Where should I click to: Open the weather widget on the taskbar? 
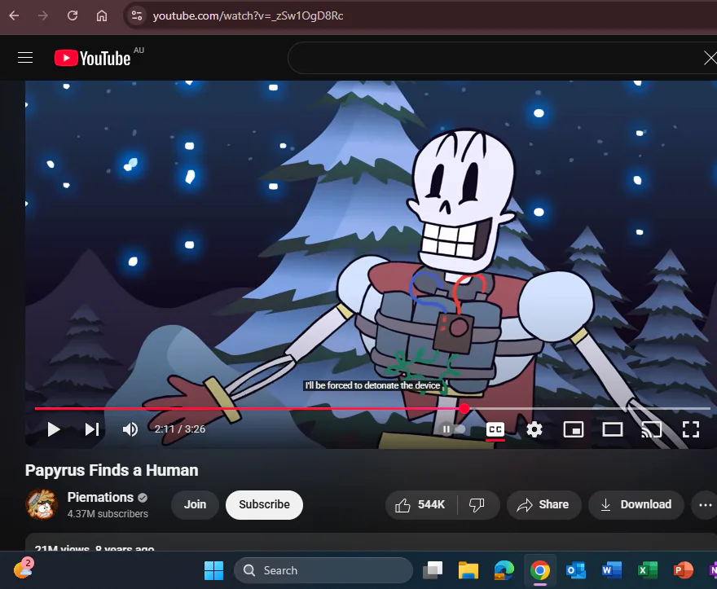[x=23, y=569]
